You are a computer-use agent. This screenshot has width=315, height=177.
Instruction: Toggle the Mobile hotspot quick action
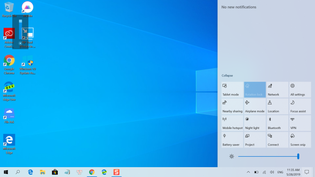(x=232, y=123)
